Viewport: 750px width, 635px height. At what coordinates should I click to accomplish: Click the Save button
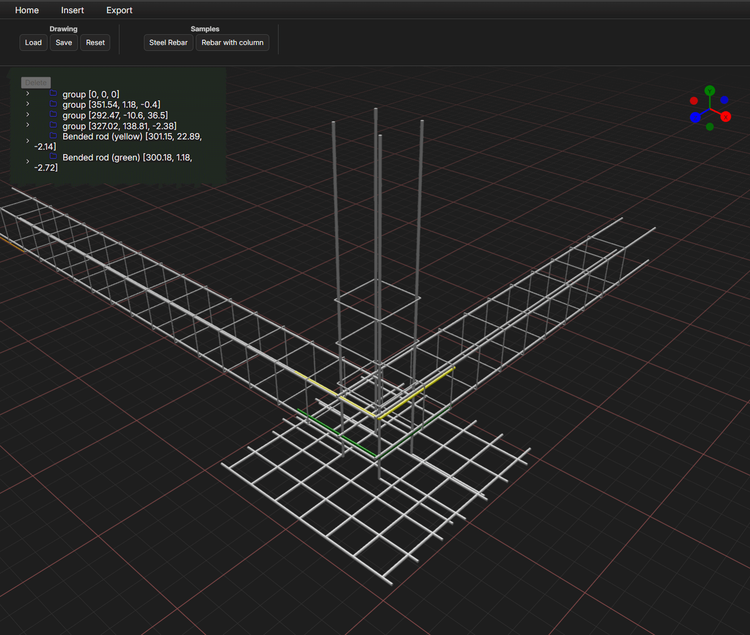point(64,43)
